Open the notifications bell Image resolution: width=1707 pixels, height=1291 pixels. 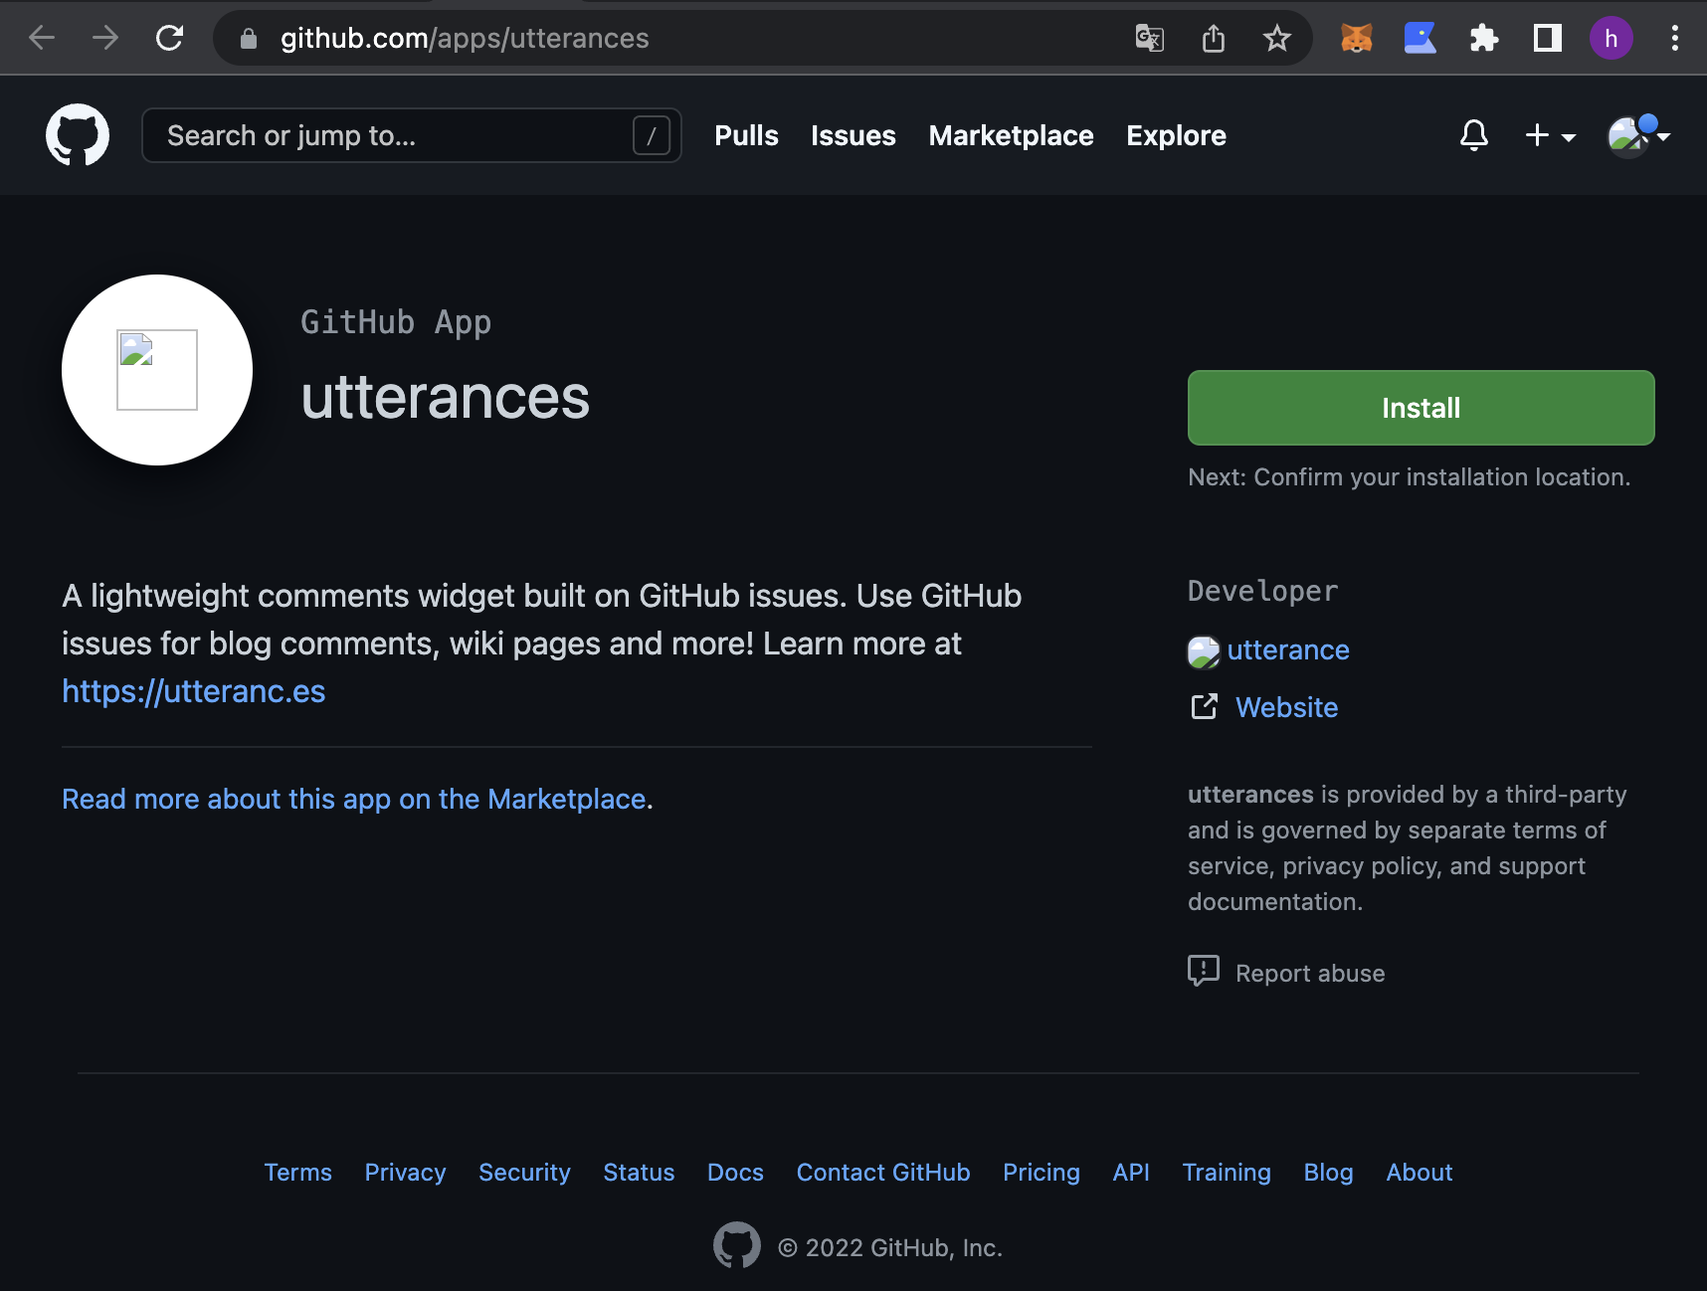coord(1473,135)
